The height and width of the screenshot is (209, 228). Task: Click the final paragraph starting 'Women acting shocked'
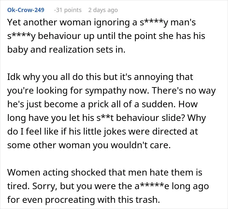click(108, 186)
